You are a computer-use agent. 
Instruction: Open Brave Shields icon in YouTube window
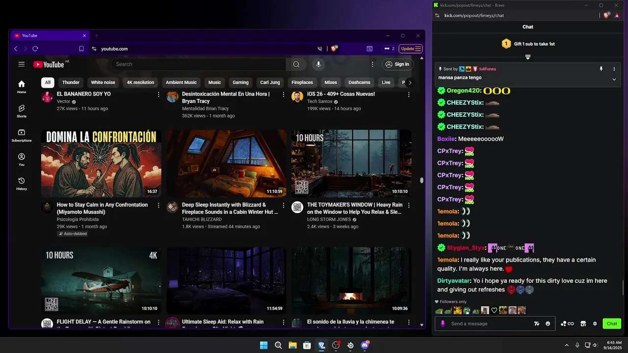(334, 49)
